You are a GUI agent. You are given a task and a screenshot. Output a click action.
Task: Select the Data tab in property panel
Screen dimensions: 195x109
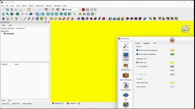[x=9, y=101]
